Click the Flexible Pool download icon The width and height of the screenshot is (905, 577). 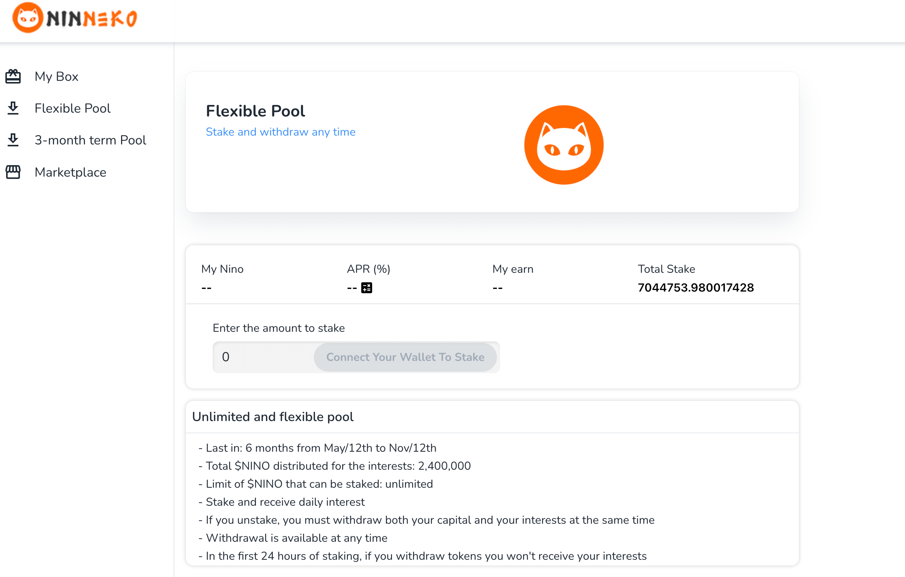coord(13,108)
